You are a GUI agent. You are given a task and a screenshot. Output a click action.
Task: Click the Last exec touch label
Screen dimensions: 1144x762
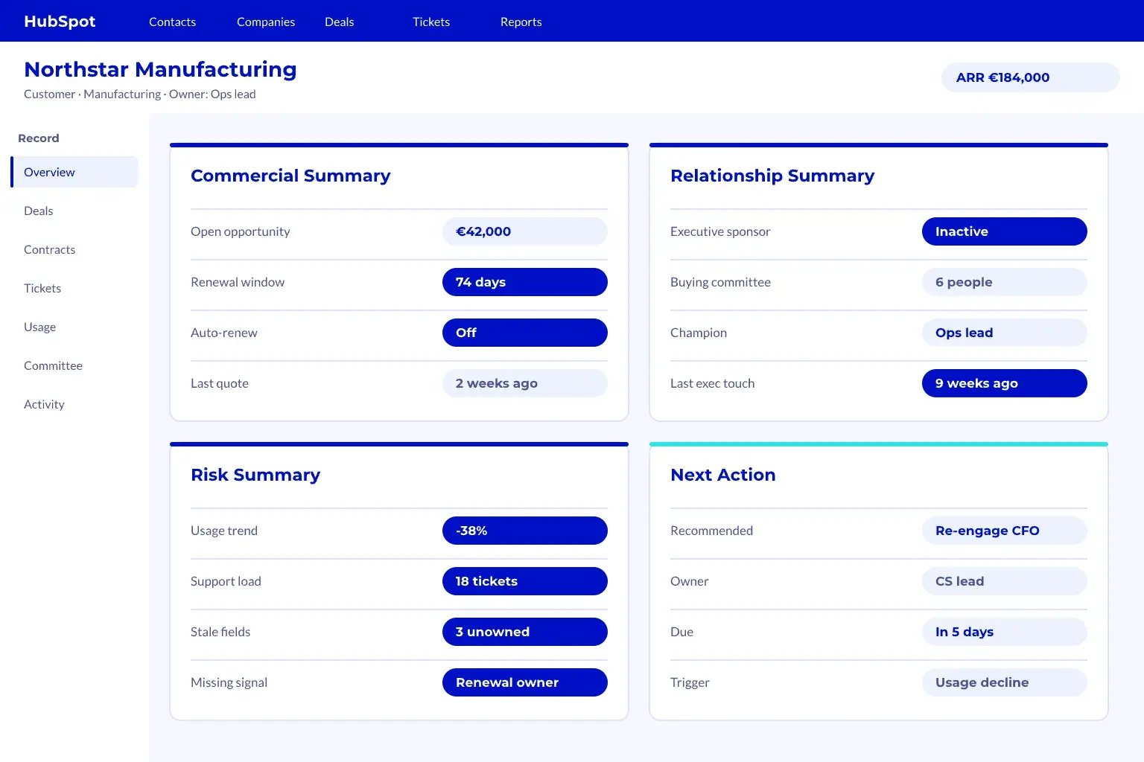tap(712, 383)
